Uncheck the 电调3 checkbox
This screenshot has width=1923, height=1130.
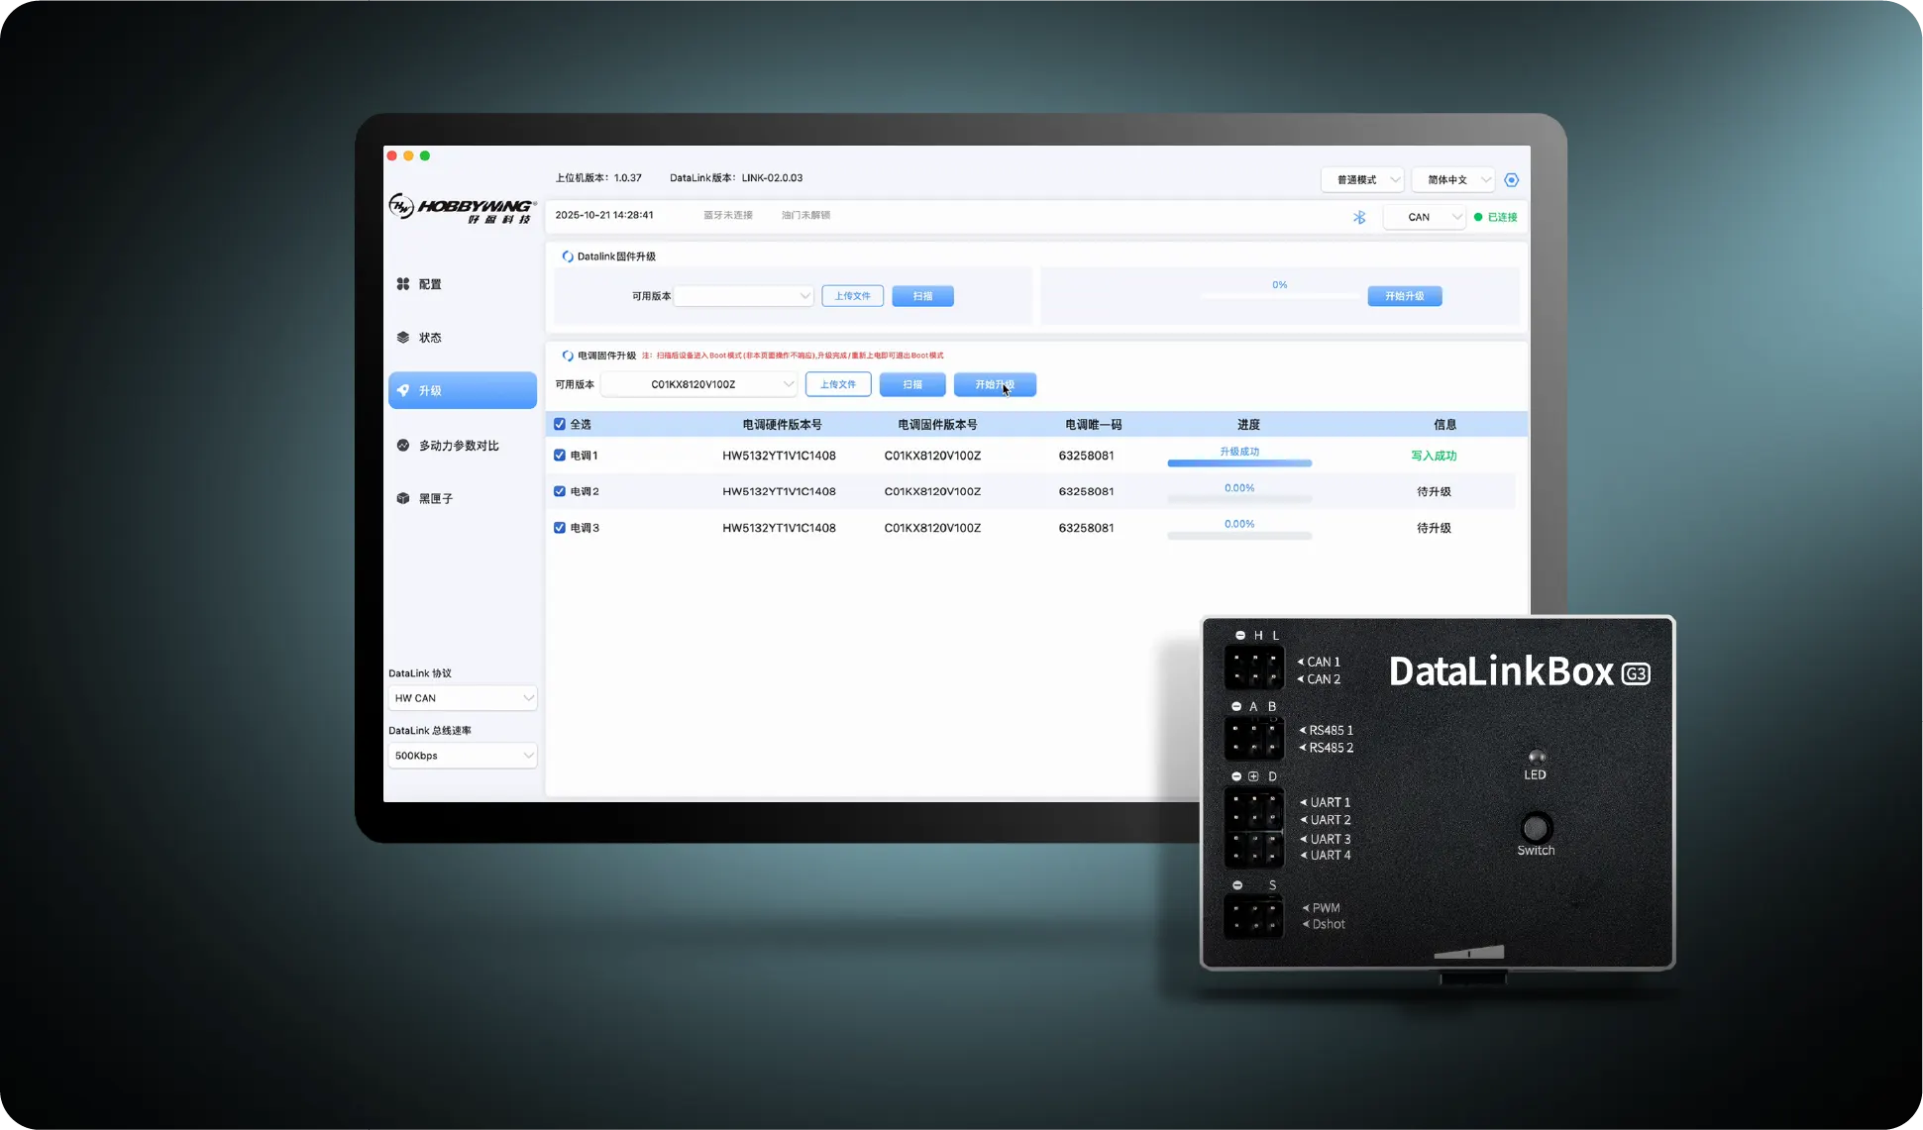[x=560, y=528]
